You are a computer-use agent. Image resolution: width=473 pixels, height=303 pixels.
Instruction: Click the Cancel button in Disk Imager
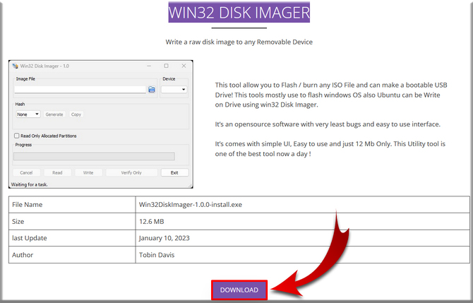coord(26,172)
